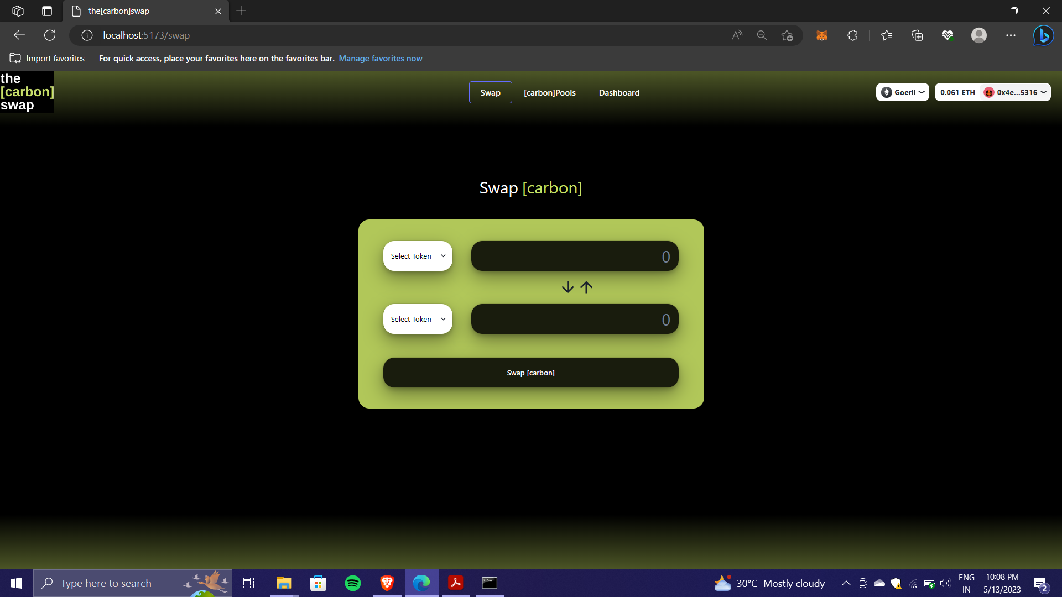Open the browser health/wellness heart icon
Image resolution: width=1062 pixels, height=597 pixels.
[x=948, y=35]
